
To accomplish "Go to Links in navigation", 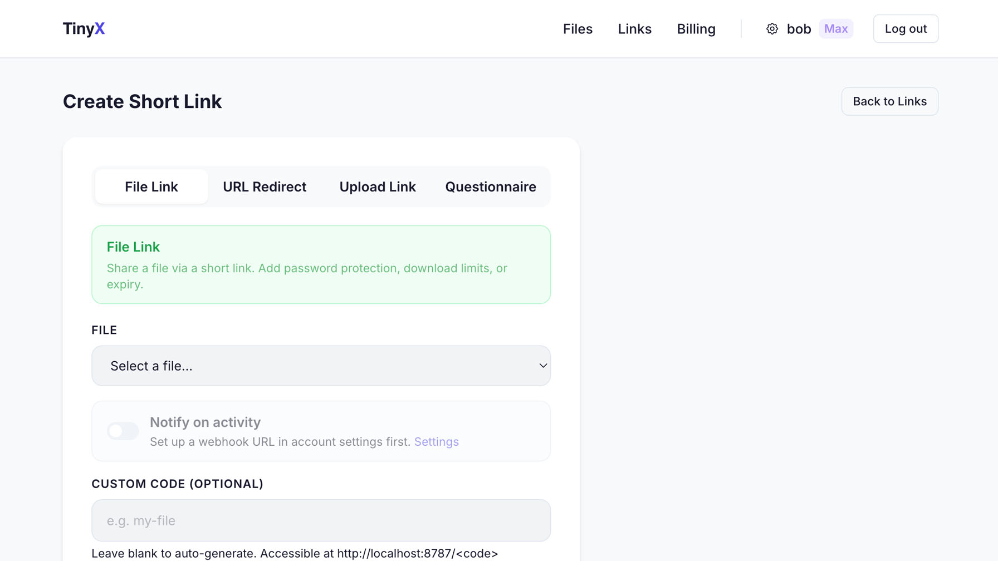I will pyautogui.click(x=634, y=28).
